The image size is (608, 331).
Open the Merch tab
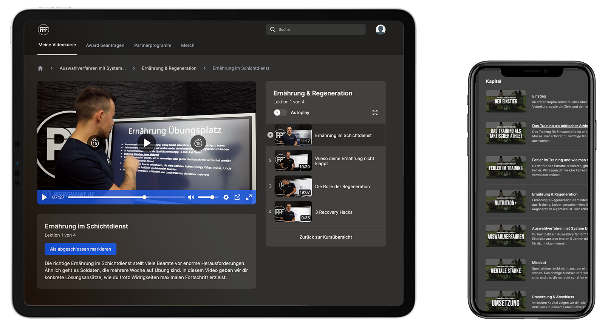[x=188, y=45]
